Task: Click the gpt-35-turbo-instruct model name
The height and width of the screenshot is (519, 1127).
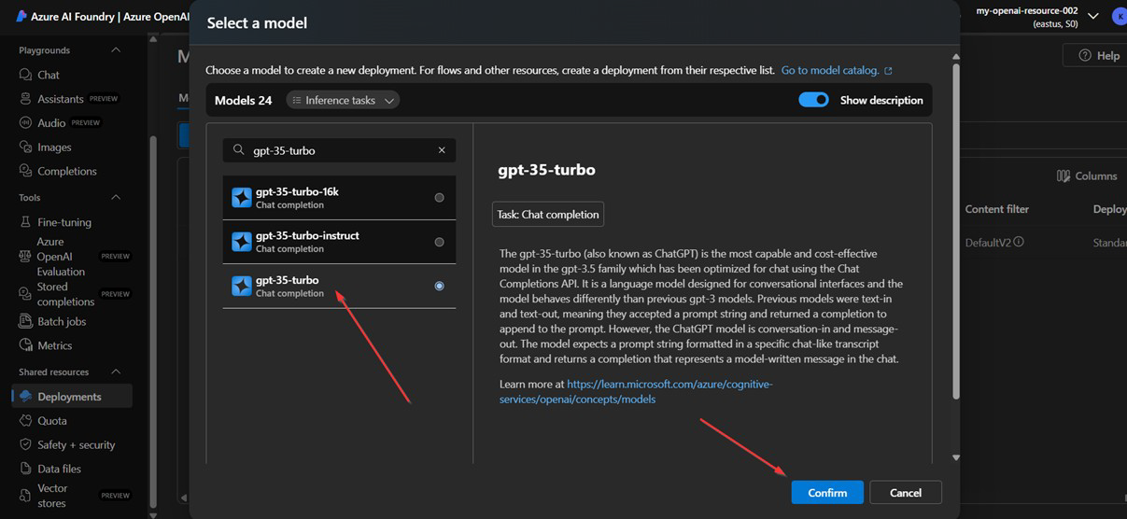Action: click(307, 235)
